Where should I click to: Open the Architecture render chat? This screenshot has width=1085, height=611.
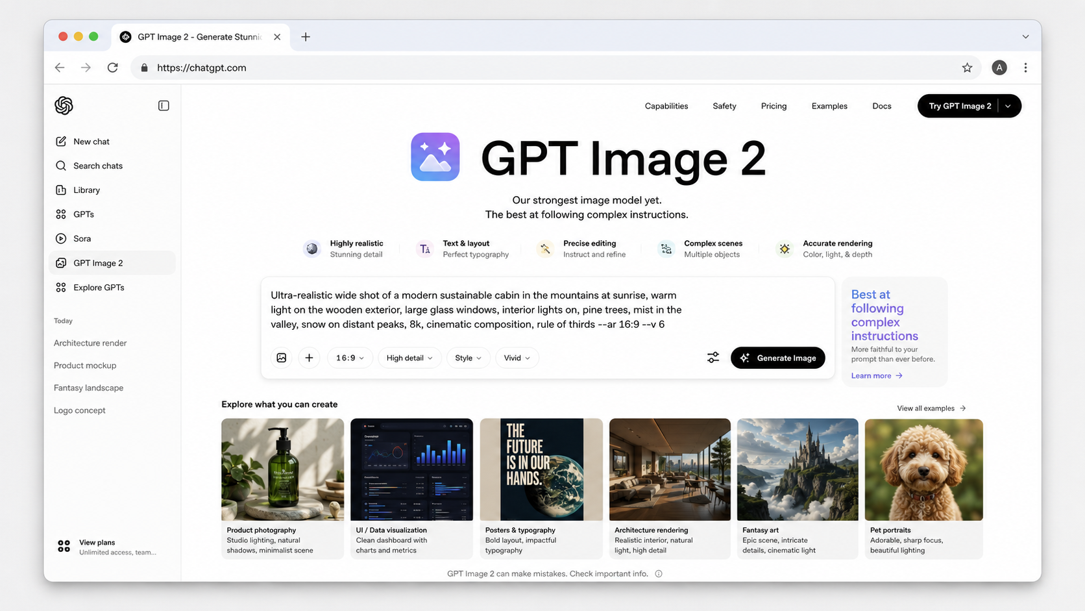click(x=90, y=343)
